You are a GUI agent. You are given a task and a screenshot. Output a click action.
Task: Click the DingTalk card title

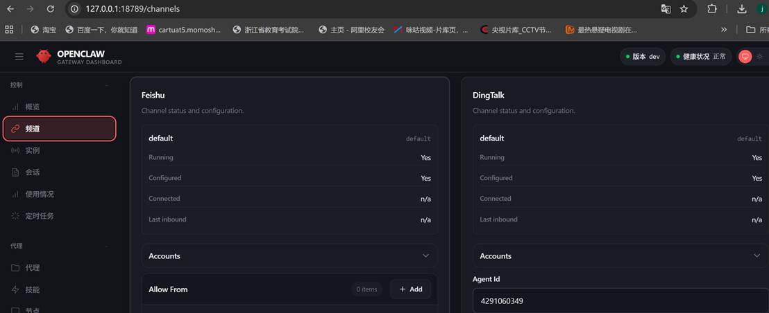(489, 95)
